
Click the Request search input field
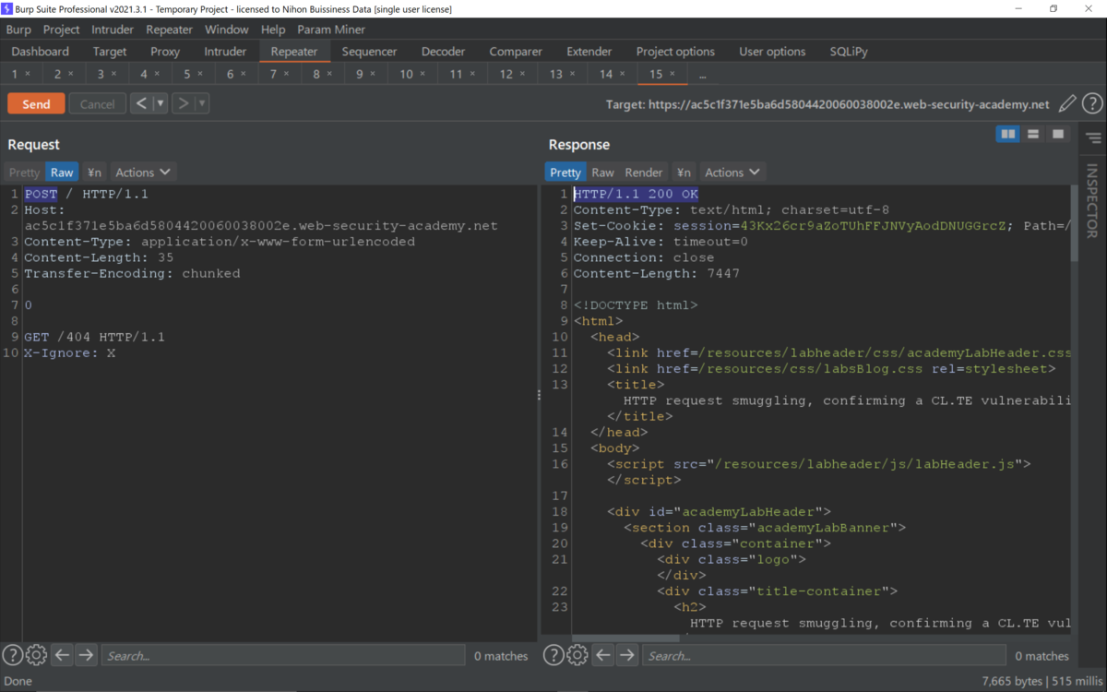(x=282, y=656)
